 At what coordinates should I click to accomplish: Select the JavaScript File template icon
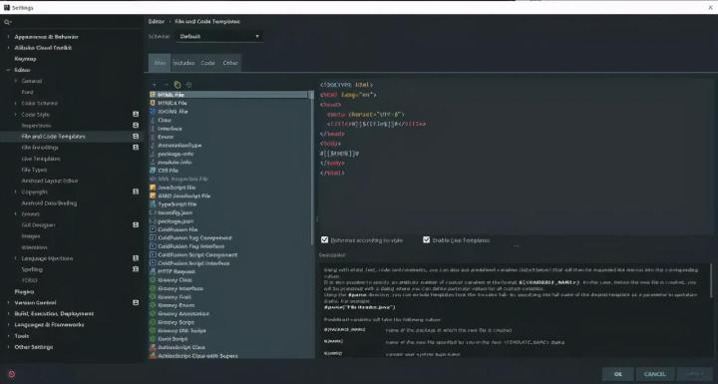pos(153,188)
